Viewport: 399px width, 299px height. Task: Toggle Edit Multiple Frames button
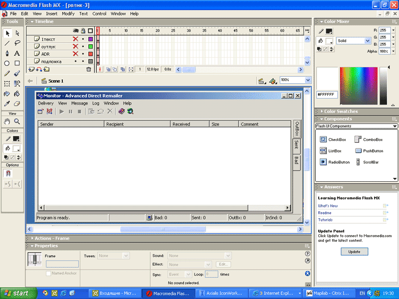click(x=123, y=69)
